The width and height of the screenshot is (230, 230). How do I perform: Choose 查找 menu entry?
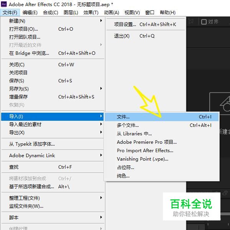click(x=53, y=167)
